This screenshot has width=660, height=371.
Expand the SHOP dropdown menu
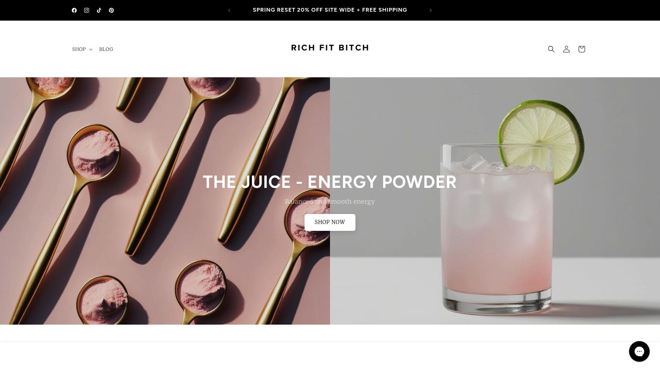coord(82,49)
